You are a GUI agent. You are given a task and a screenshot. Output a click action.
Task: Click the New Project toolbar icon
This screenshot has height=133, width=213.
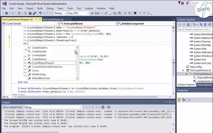19,13
